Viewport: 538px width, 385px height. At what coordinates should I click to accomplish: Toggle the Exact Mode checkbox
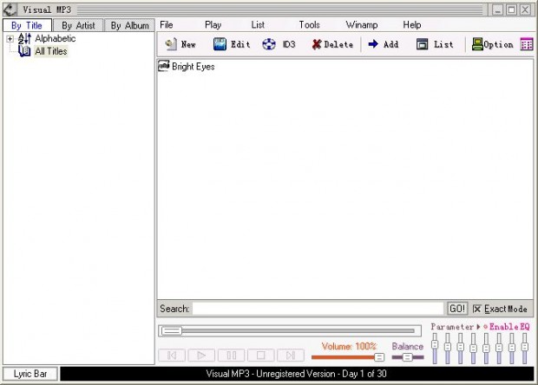coord(476,309)
